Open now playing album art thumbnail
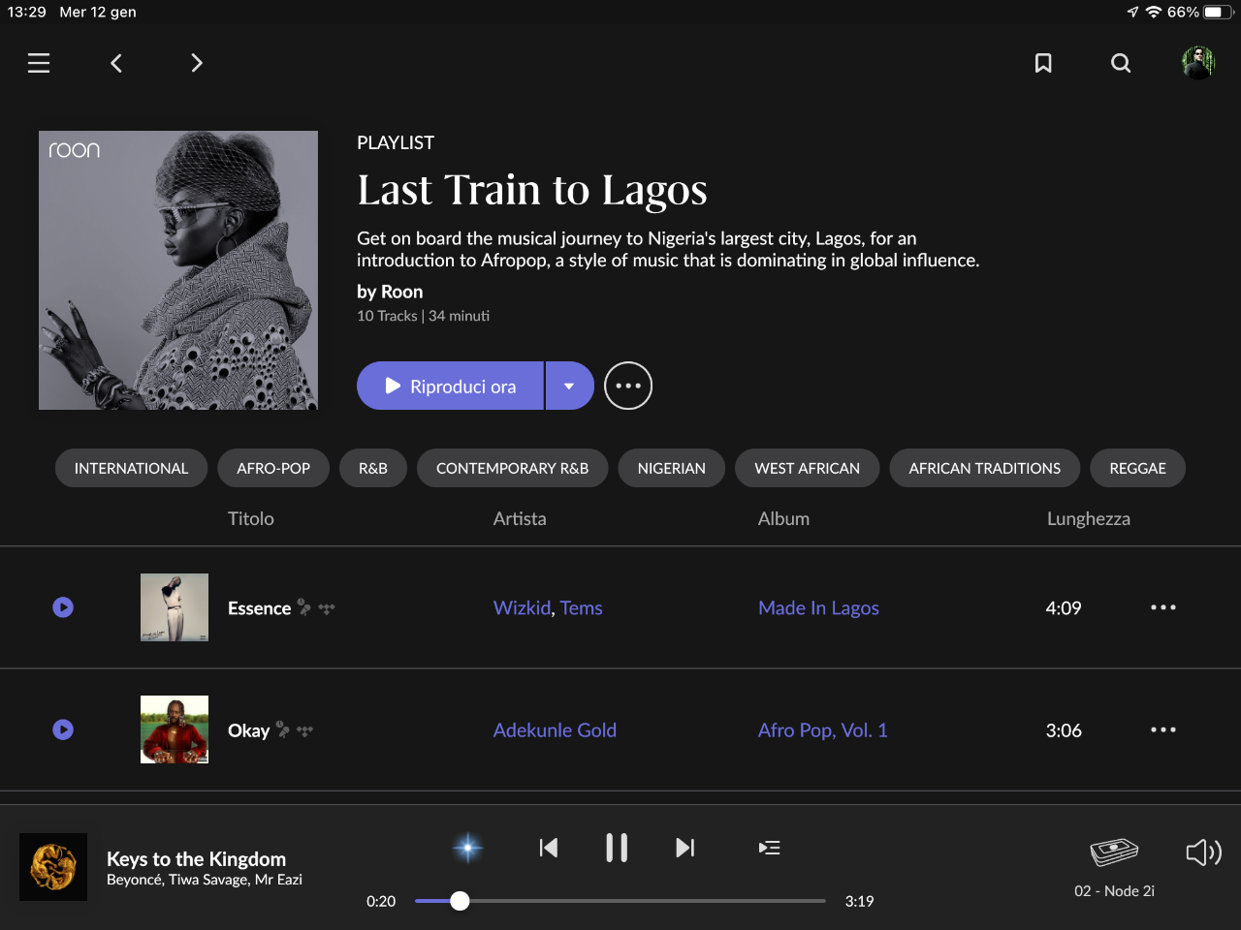The width and height of the screenshot is (1241, 930). pyautogui.click(x=53, y=867)
